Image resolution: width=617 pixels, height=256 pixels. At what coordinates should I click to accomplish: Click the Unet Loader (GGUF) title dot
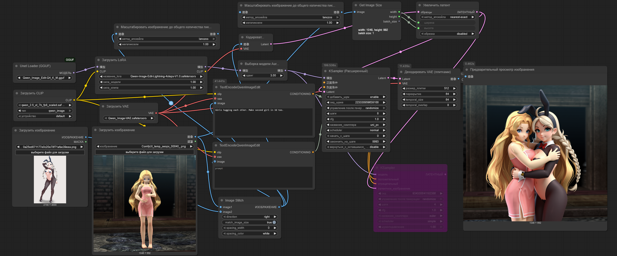pyautogui.click(x=17, y=66)
